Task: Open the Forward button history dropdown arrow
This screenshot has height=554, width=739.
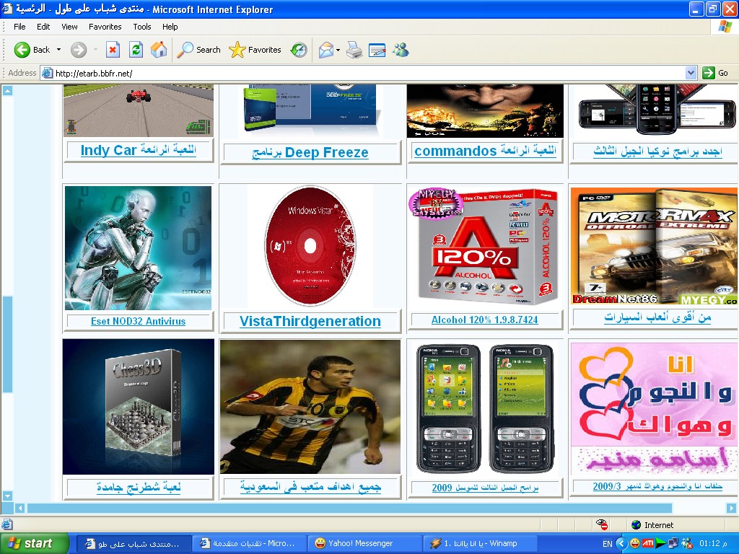Action: pyautogui.click(x=95, y=50)
